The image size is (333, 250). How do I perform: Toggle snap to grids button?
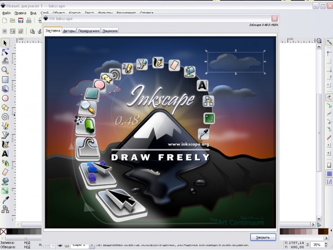pyautogui.click(x=329, y=174)
